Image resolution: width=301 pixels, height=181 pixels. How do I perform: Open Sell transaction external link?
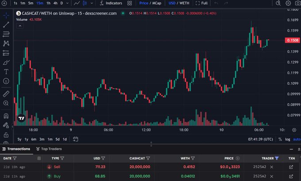pos(291,167)
